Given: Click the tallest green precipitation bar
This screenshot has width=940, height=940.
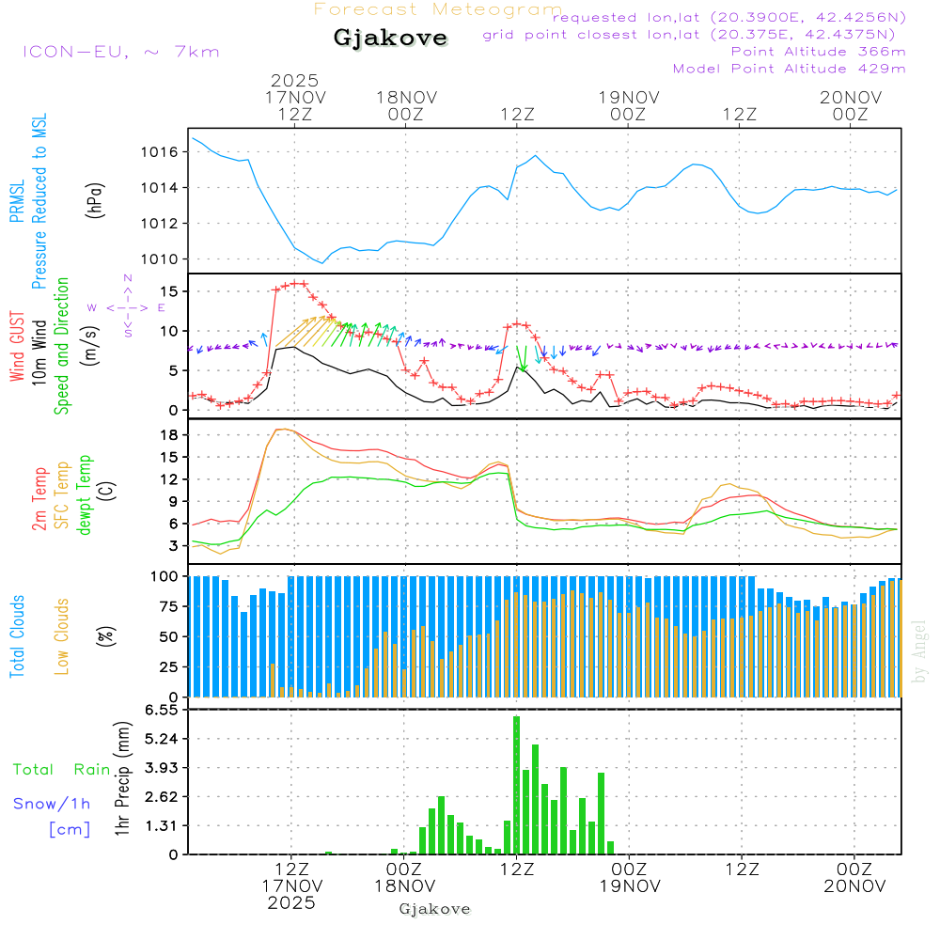Looking at the screenshot, I should [x=516, y=784].
